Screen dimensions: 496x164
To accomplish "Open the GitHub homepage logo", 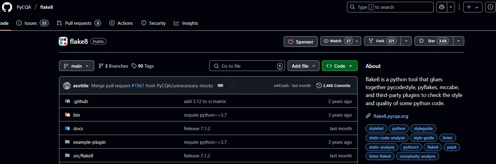I will point(7,7).
